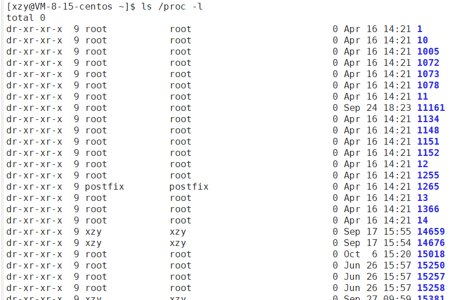The height and width of the screenshot is (300, 471).
Task: Click the postfix owner name text
Action: click(x=104, y=187)
